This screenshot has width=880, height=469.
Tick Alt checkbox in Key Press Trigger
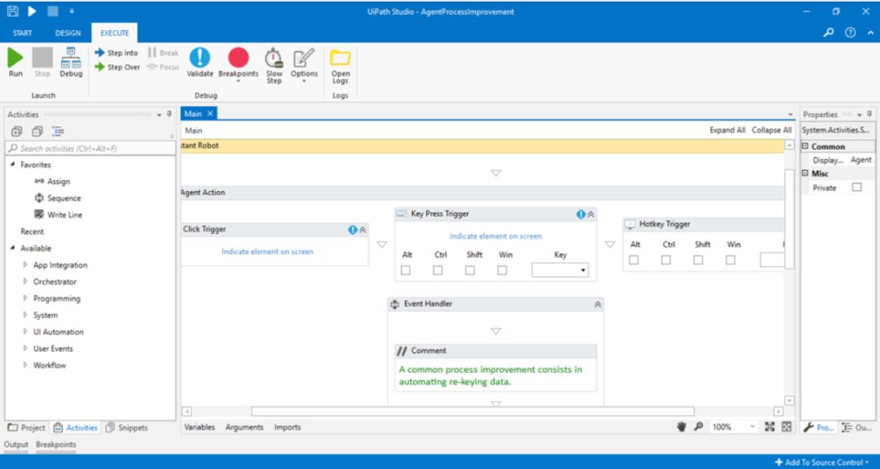pos(406,270)
